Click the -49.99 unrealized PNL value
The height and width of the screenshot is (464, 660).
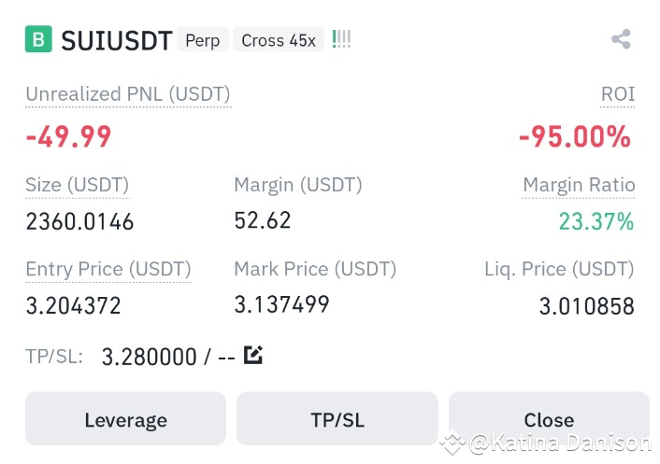(x=68, y=137)
